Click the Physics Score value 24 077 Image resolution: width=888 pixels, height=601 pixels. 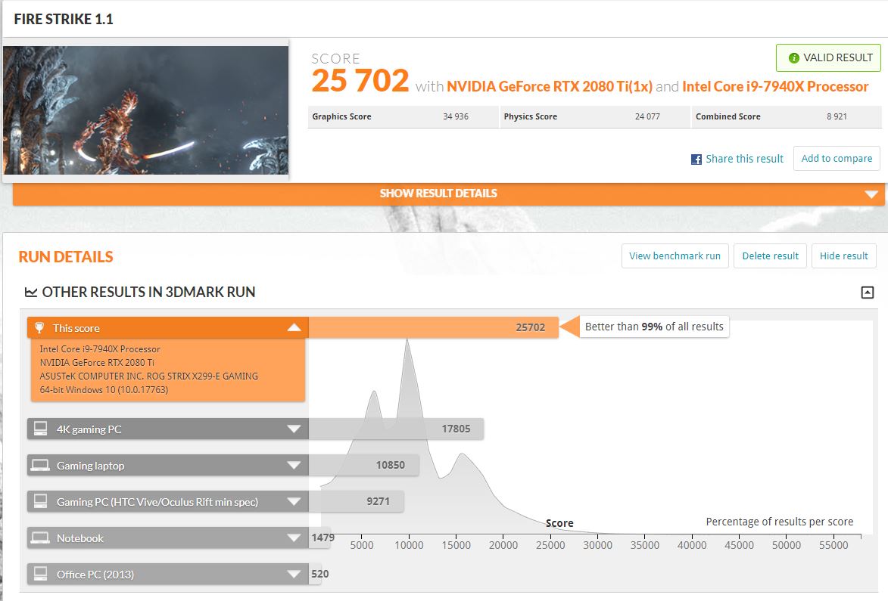[x=647, y=116]
